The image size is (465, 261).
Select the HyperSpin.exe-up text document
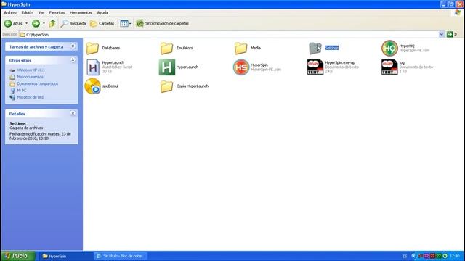333,67
